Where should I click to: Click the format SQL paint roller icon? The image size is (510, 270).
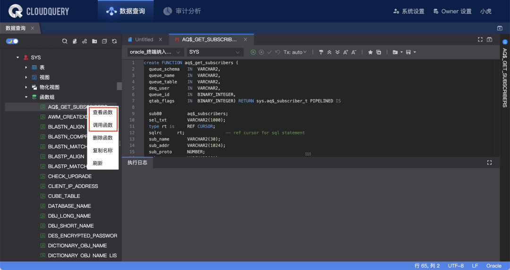click(x=321, y=52)
